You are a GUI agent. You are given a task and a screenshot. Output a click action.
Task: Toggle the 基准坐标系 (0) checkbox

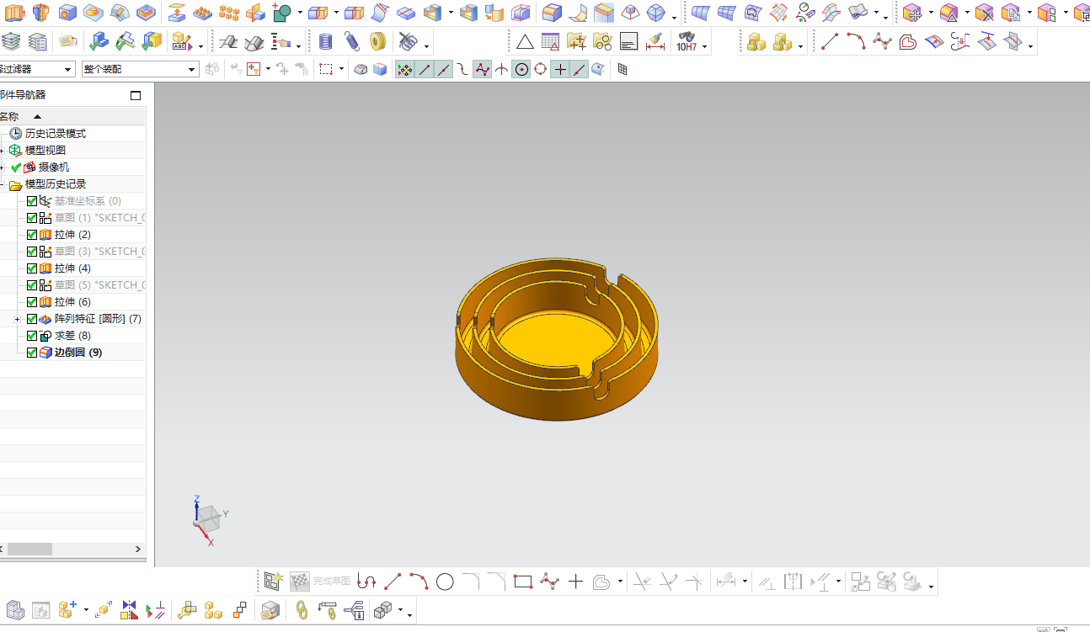32,201
